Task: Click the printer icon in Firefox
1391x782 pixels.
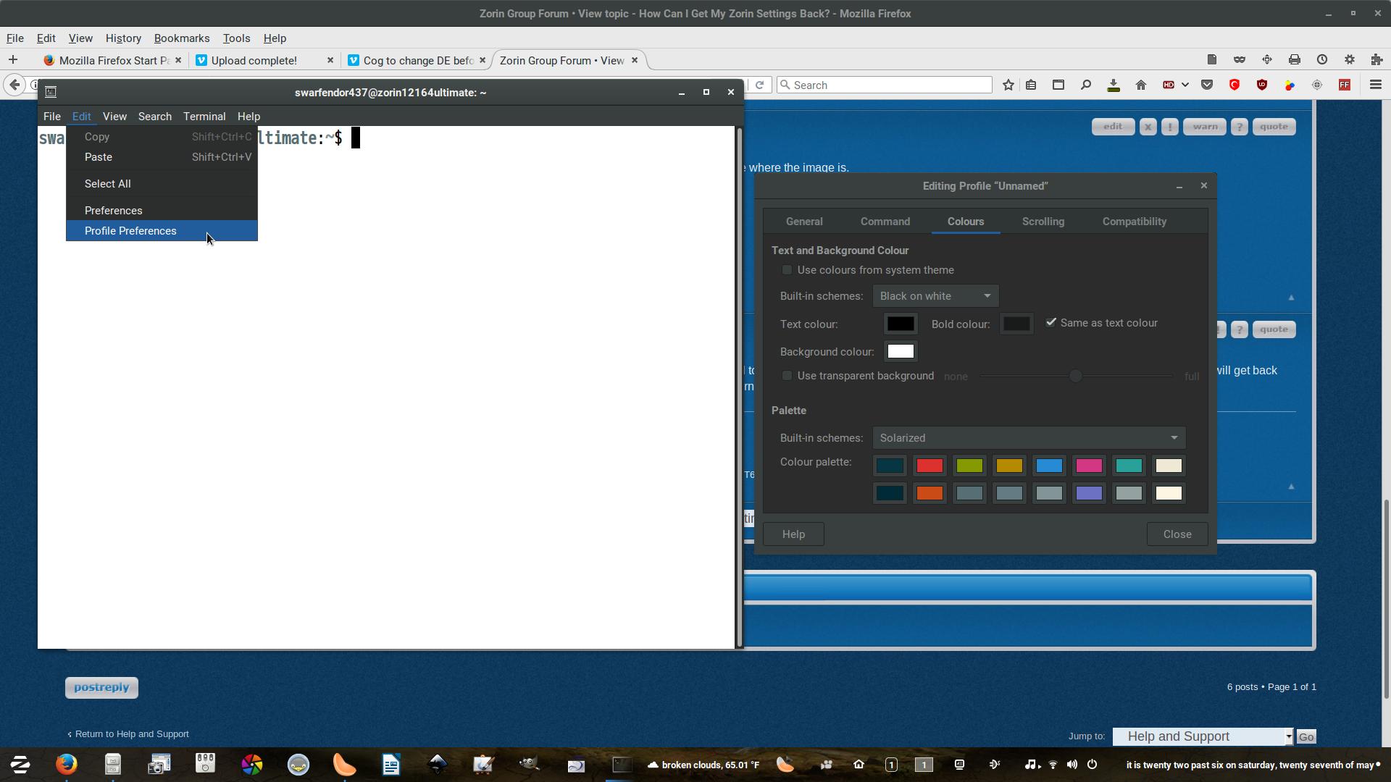Action: [x=1295, y=60]
